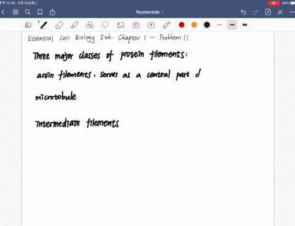
Task: Open the Numerade title dropdown
Action: (x=150, y=12)
